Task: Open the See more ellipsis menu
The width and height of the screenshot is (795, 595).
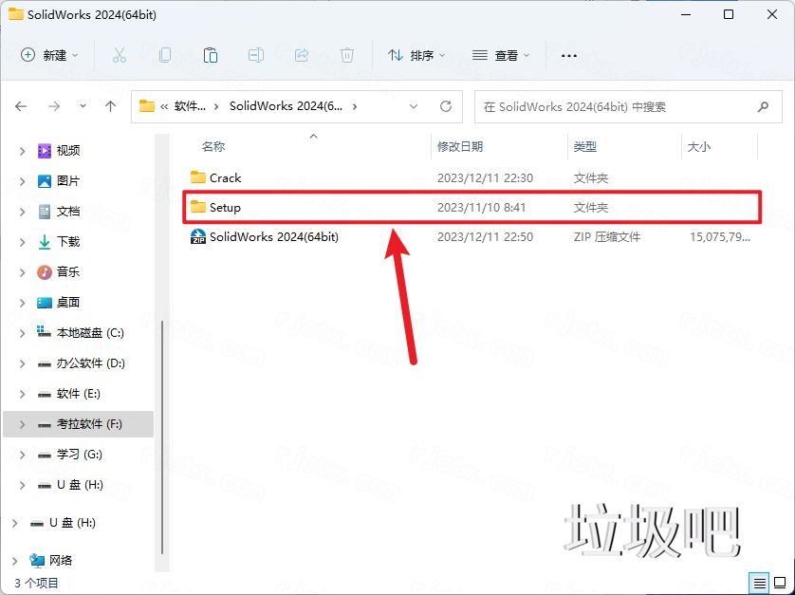Action: coord(568,56)
